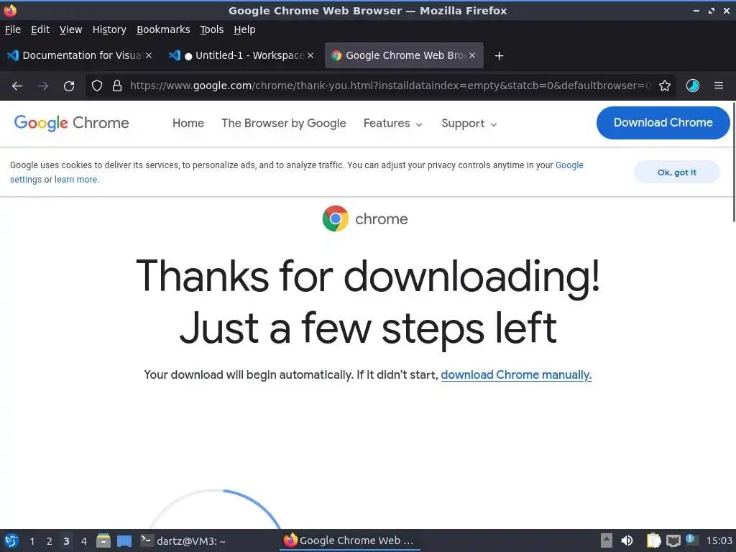Go back to the previous page
Viewport: 736px width, 552px height.
[x=17, y=86]
